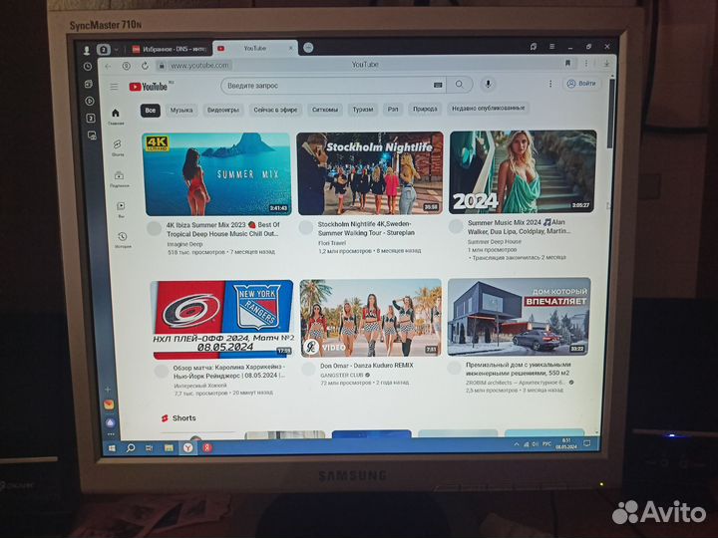Open the Don Omar Danza Kuduro thumbnail
This screenshot has height=538, width=718.
pyautogui.click(x=370, y=318)
